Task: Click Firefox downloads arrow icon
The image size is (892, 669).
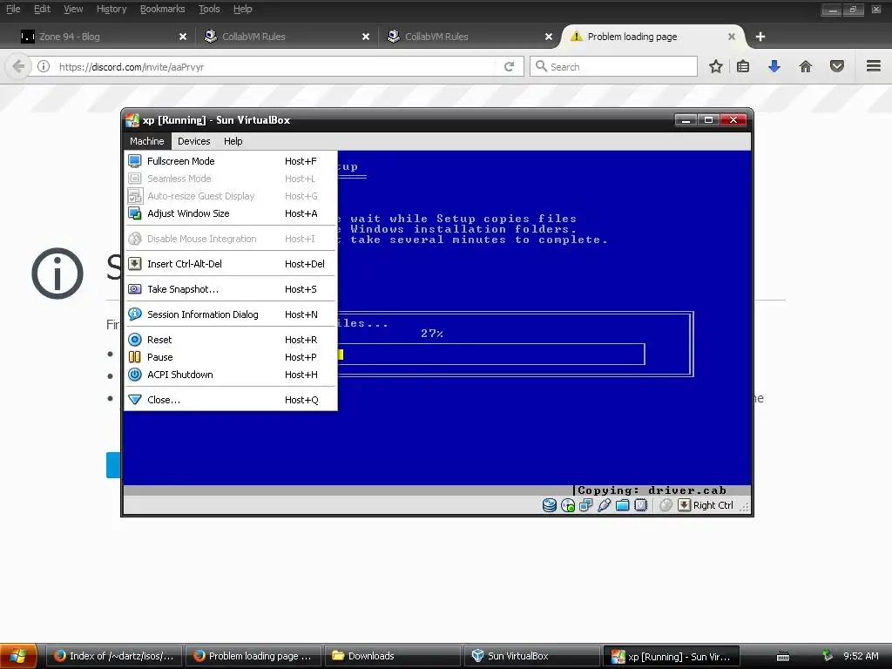Action: pos(774,66)
